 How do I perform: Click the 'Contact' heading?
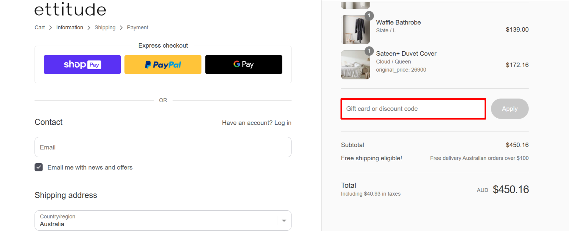pyautogui.click(x=49, y=122)
